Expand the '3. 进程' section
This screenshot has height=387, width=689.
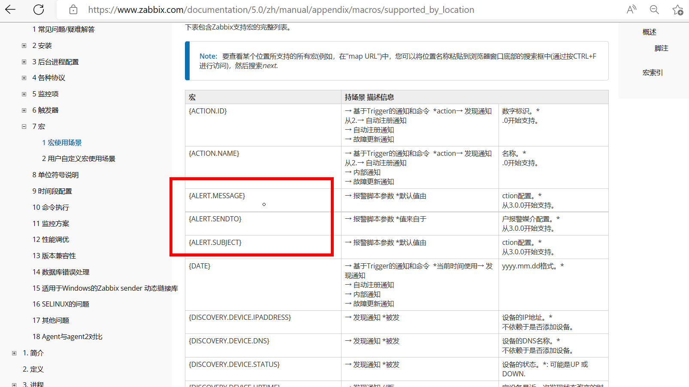[x=14, y=385]
